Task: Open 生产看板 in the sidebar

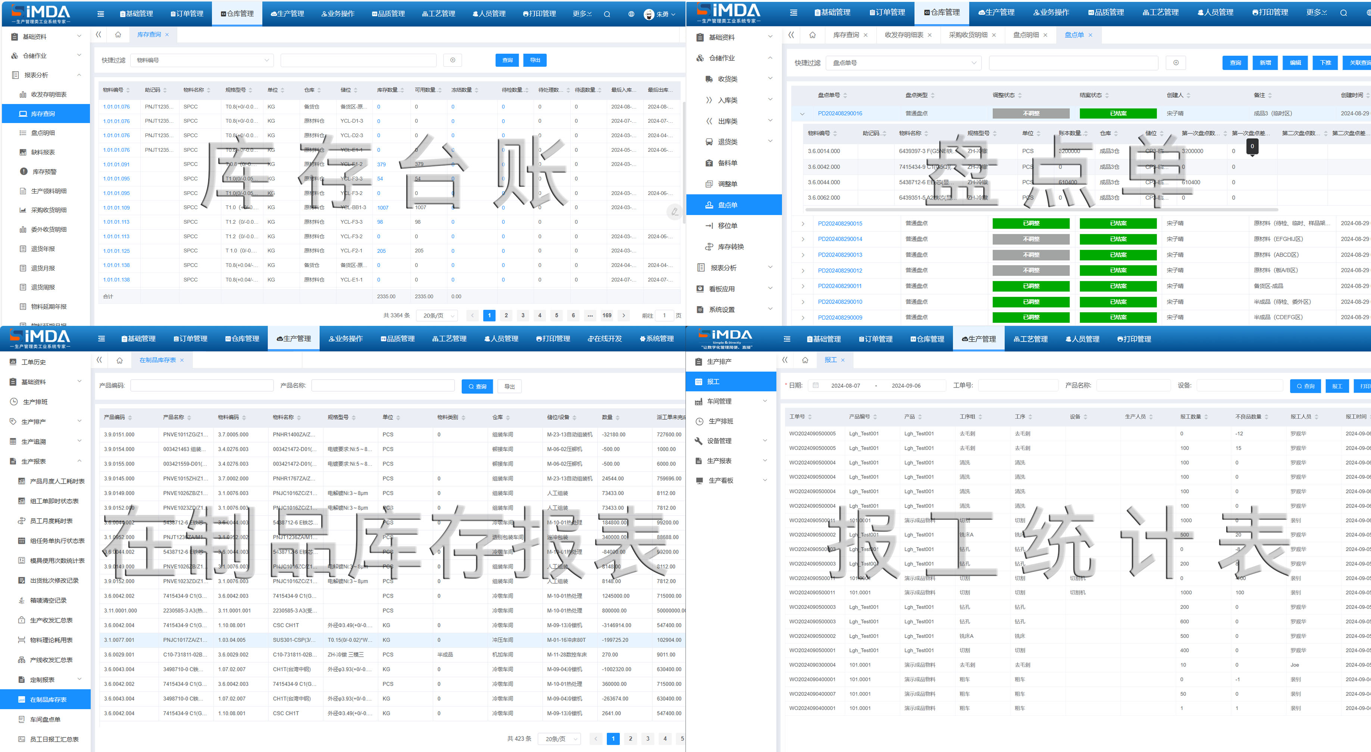Action: (721, 480)
